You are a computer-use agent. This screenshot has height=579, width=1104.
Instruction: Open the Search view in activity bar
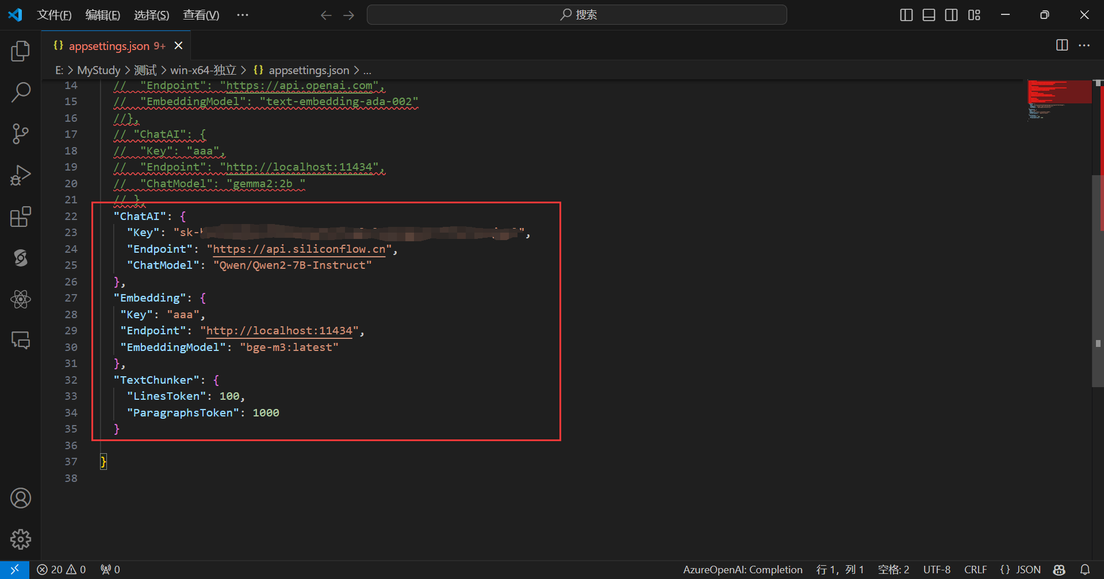(x=21, y=92)
